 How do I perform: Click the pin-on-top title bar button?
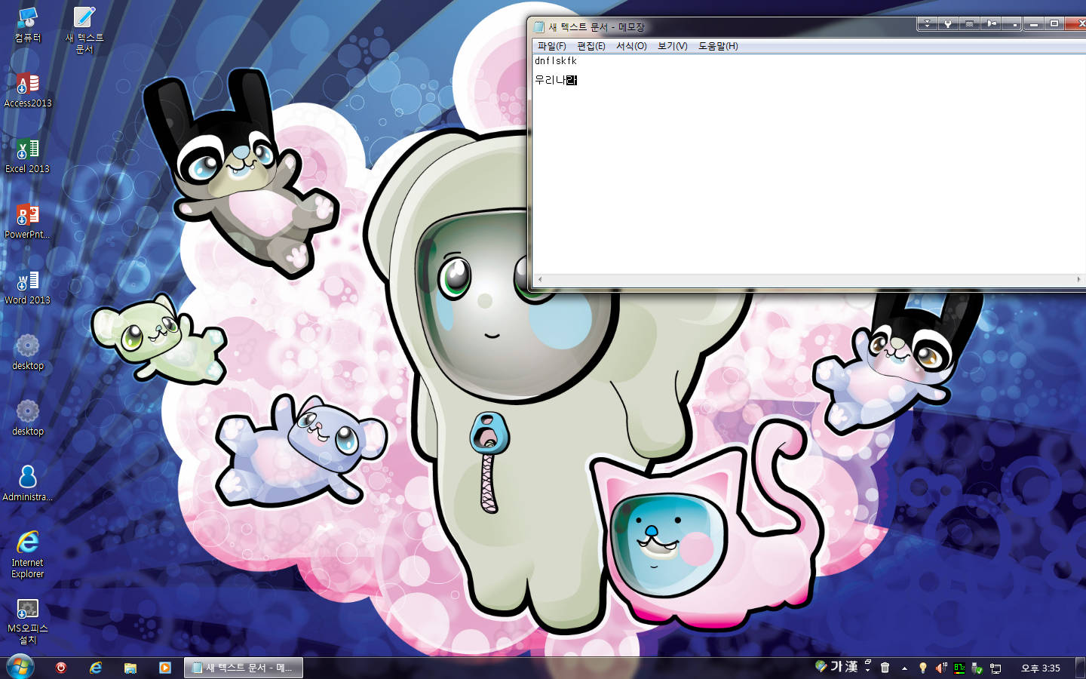(992, 24)
